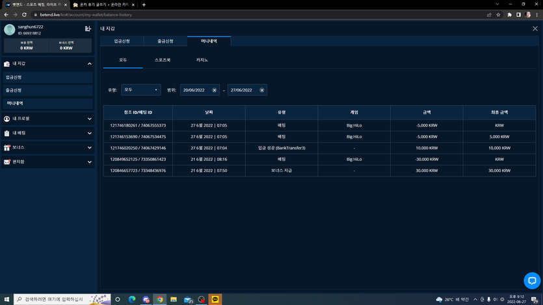
Task: Select the 머니내역 tab
Action: [209, 41]
